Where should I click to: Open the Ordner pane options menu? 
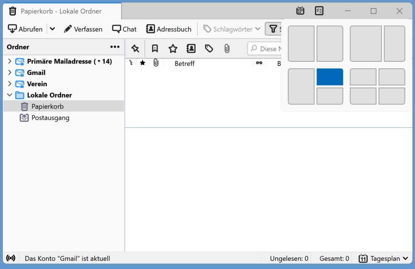pyautogui.click(x=115, y=47)
